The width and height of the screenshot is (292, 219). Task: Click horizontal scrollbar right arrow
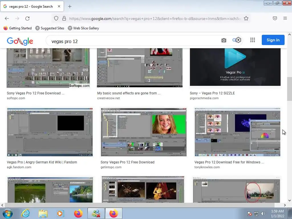click(x=285, y=205)
